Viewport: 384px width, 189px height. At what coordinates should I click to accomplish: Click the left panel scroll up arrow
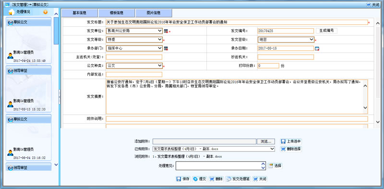[x=56, y=14]
